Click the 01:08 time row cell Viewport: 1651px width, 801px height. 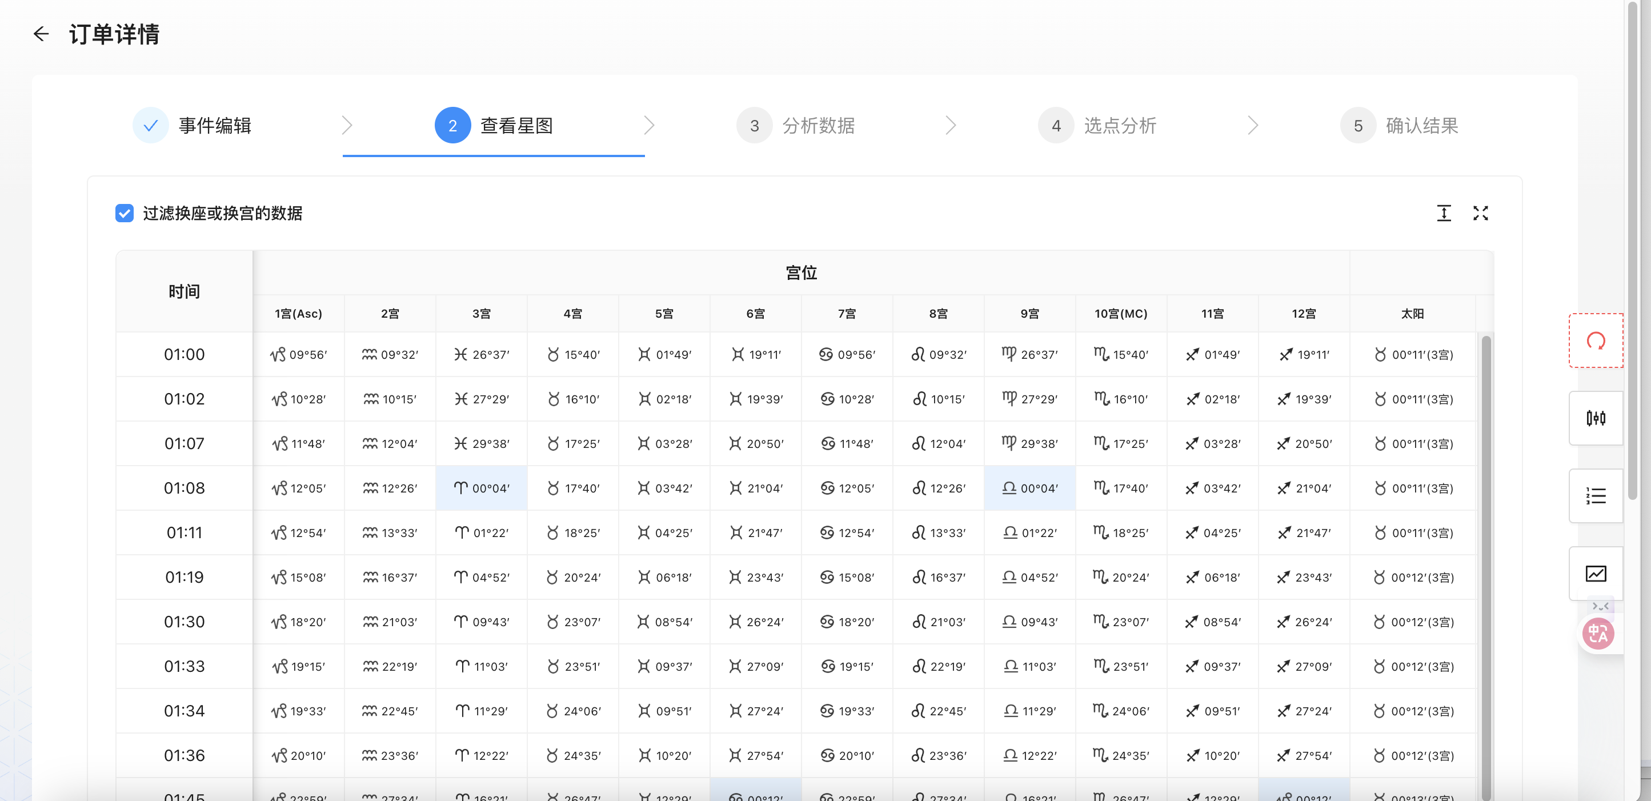click(184, 488)
